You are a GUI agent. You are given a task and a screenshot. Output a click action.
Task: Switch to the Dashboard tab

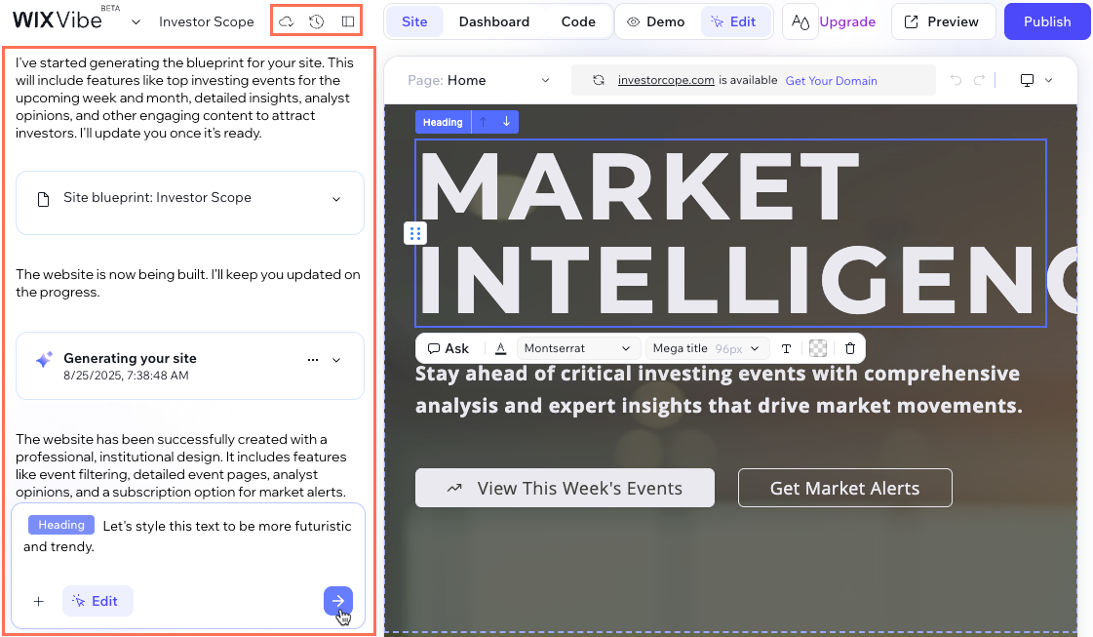pyautogui.click(x=493, y=20)
